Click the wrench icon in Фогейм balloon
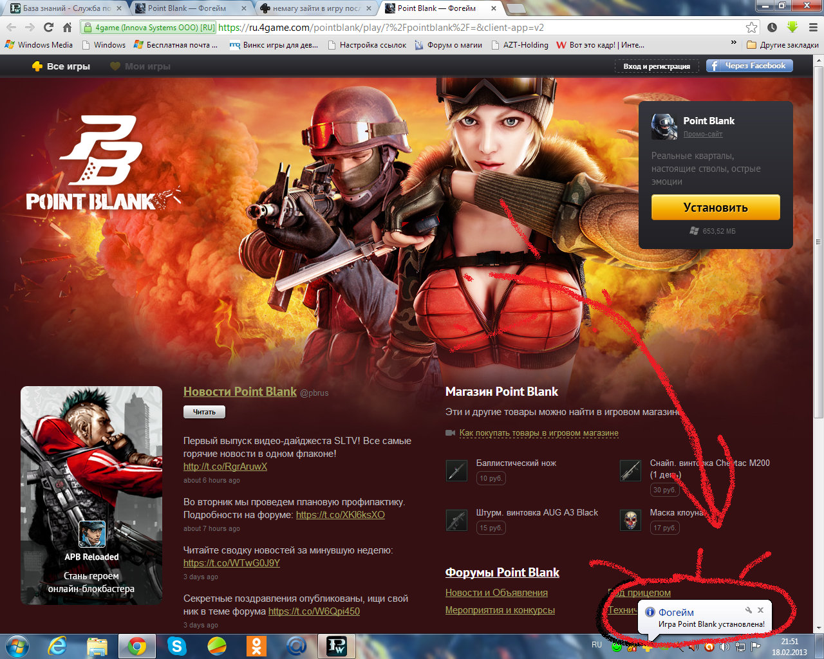The width and height of the screenshot is (824, 659). pyautogui.click(x=748, y=610)
